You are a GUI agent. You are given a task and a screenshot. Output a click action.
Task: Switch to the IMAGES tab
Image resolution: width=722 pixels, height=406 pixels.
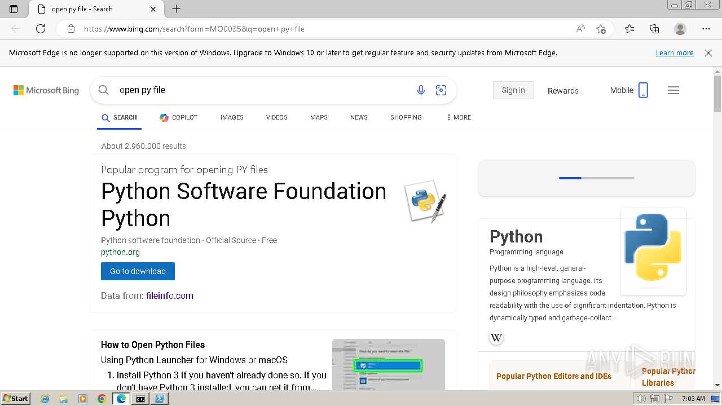point(232,117)
